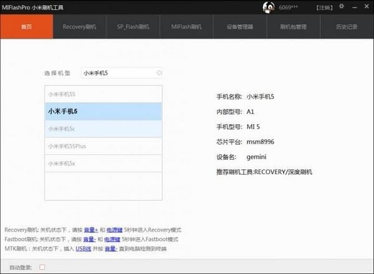This screenshot has width=374, height=274.
Task: Click the 注销 logout button
Action: click(x=325, y=7)
